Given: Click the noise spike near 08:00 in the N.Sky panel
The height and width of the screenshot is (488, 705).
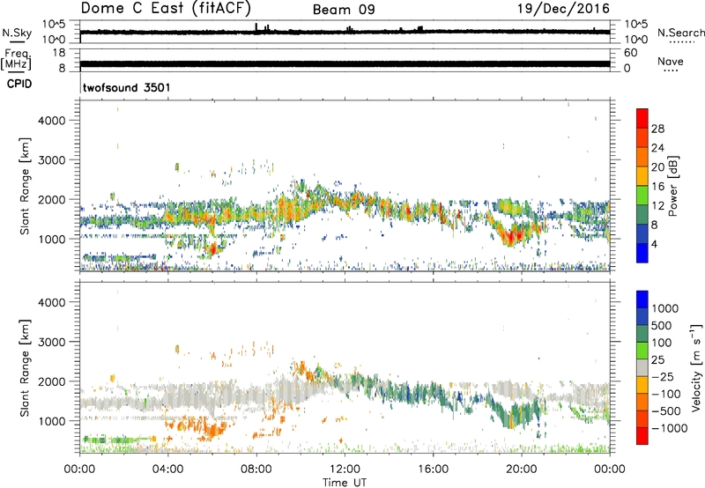Looking at the screenshot, I should [x=256, y=27].
